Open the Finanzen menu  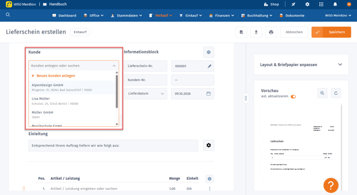point(222,15)
